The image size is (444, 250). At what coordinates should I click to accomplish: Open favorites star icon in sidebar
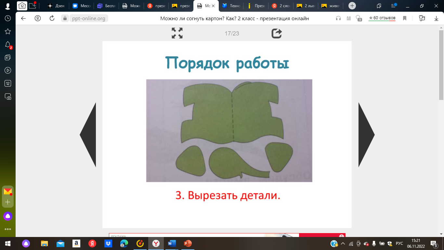tap(8, 31)
